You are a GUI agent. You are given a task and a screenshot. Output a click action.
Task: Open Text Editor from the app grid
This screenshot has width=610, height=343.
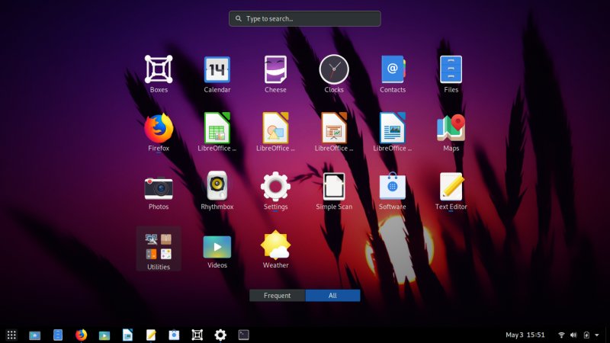451,191
